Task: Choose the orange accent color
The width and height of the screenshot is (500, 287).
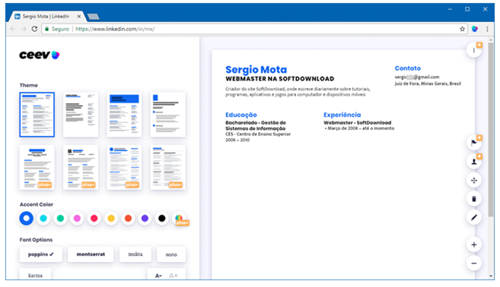Action: [128, 218]
